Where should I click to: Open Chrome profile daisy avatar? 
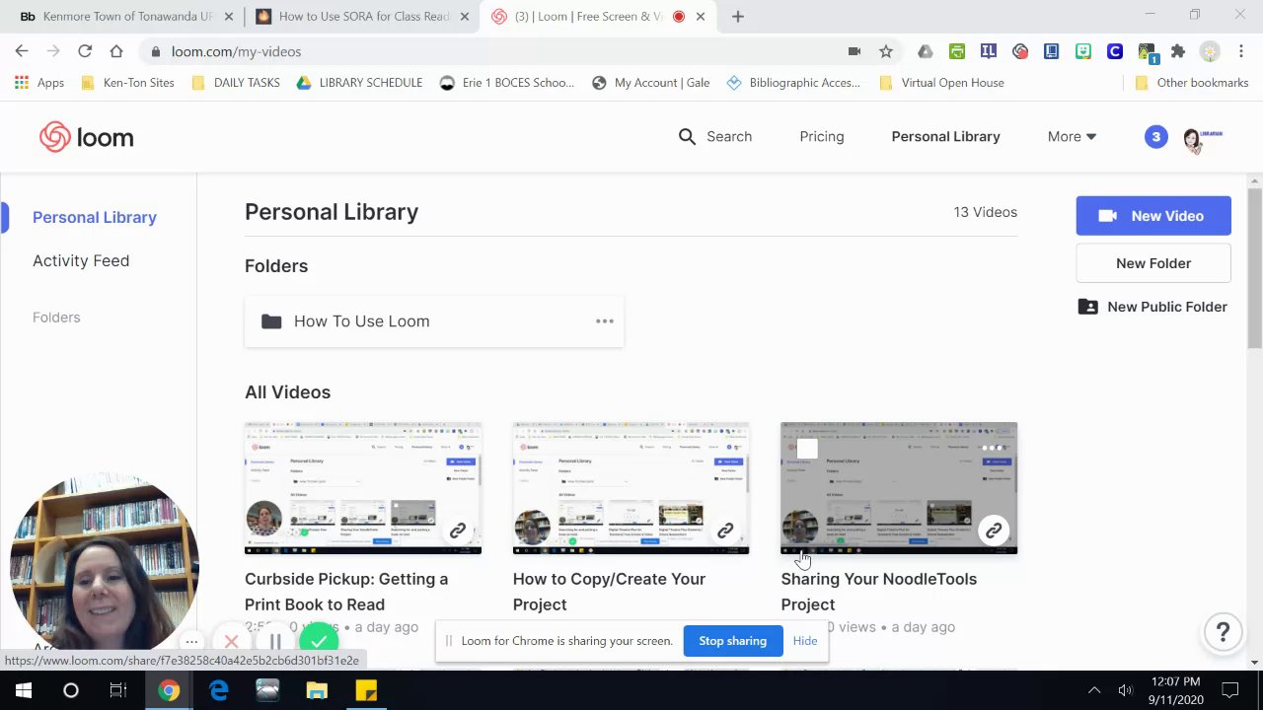[x=1210, y=51]
